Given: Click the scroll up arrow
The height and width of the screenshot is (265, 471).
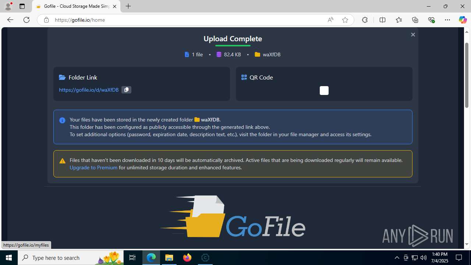Looking at the screenshot, I should point(467,32).
